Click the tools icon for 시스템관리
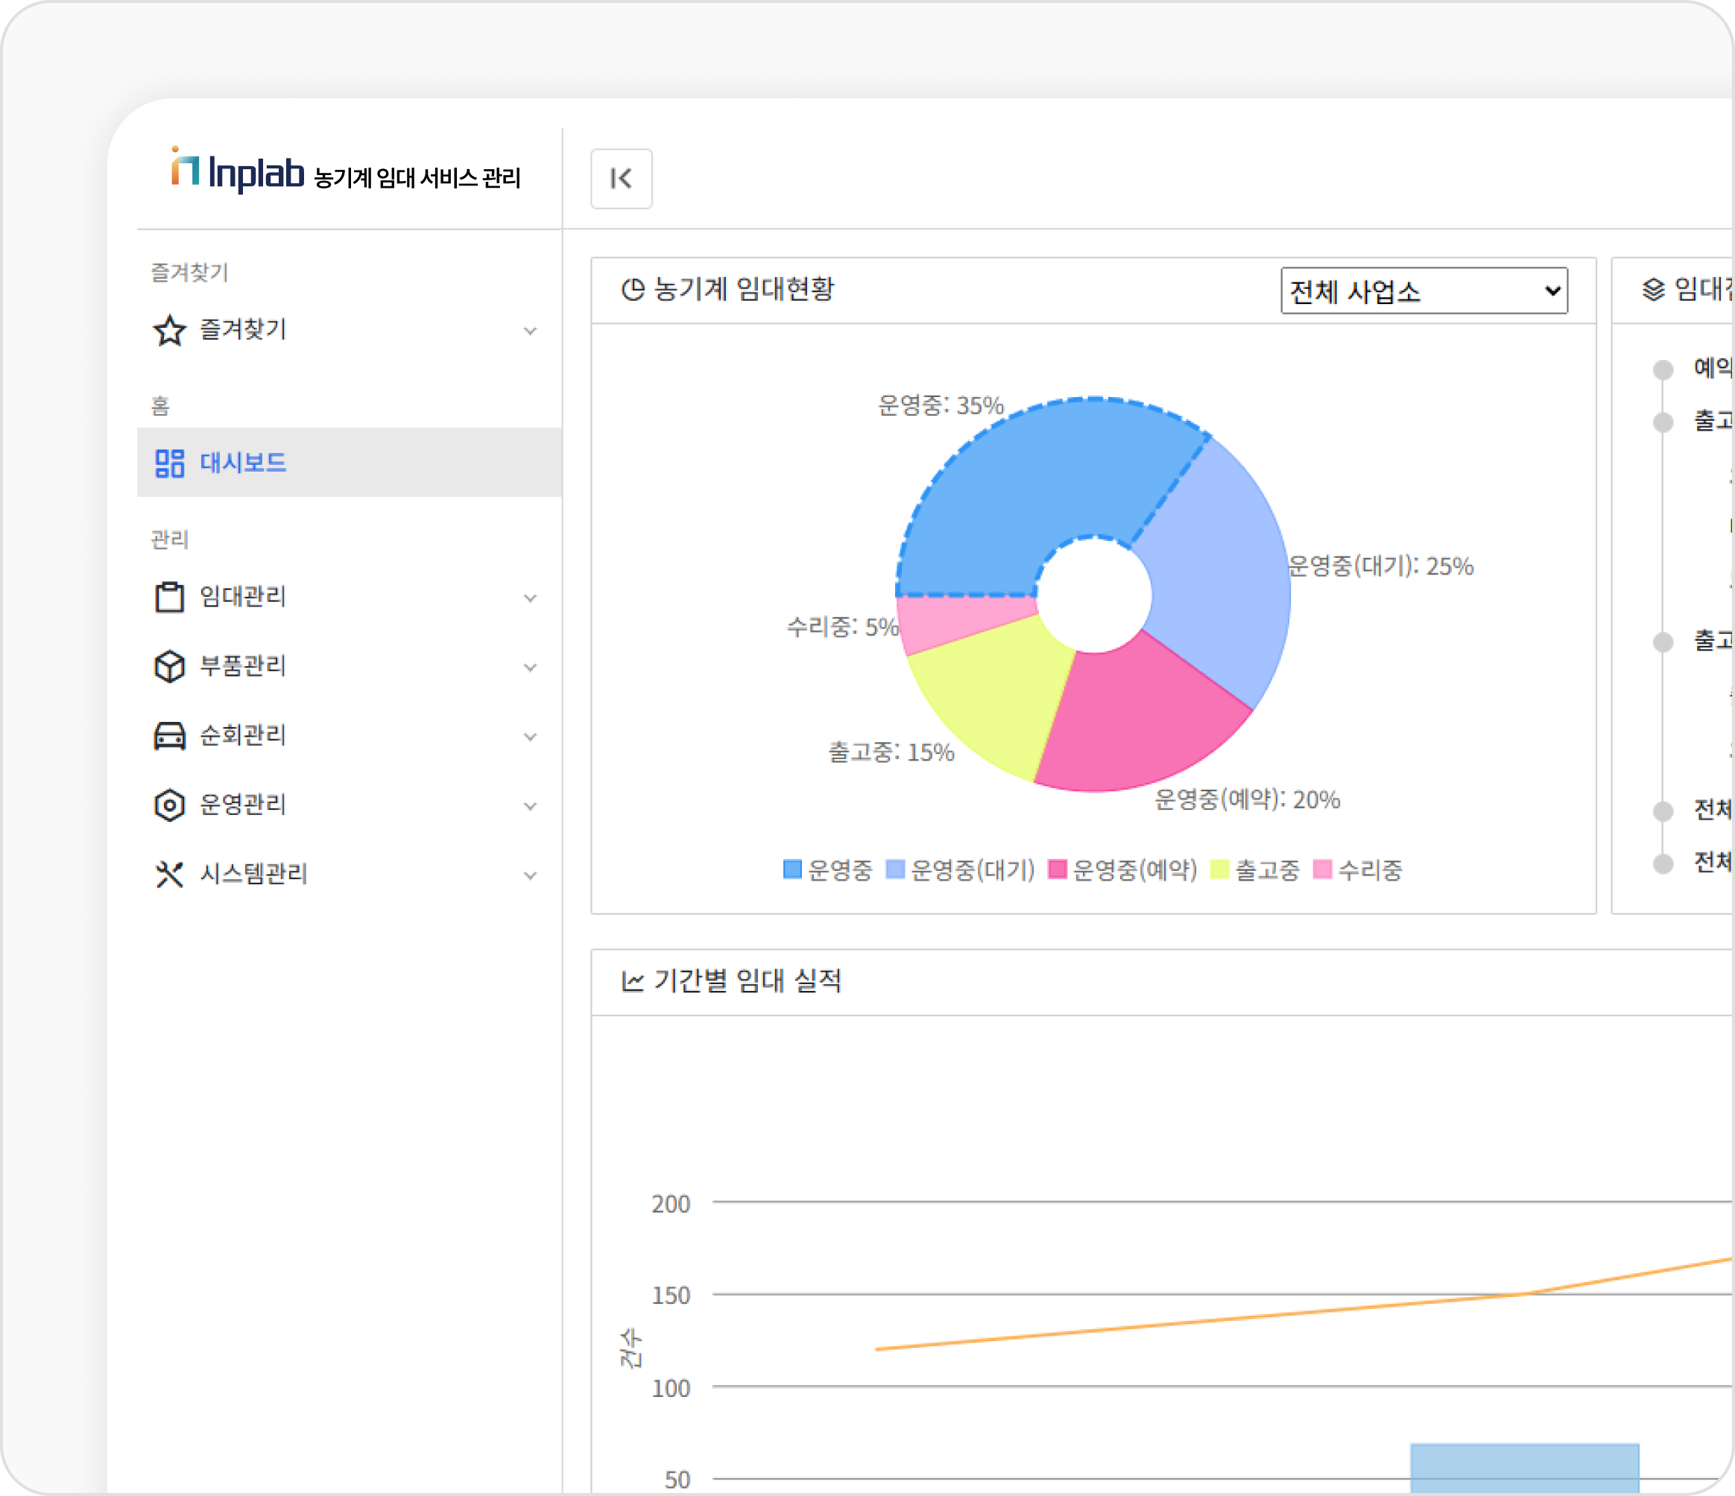The height and width of the screenshot is (1496, 1735). 169,874
